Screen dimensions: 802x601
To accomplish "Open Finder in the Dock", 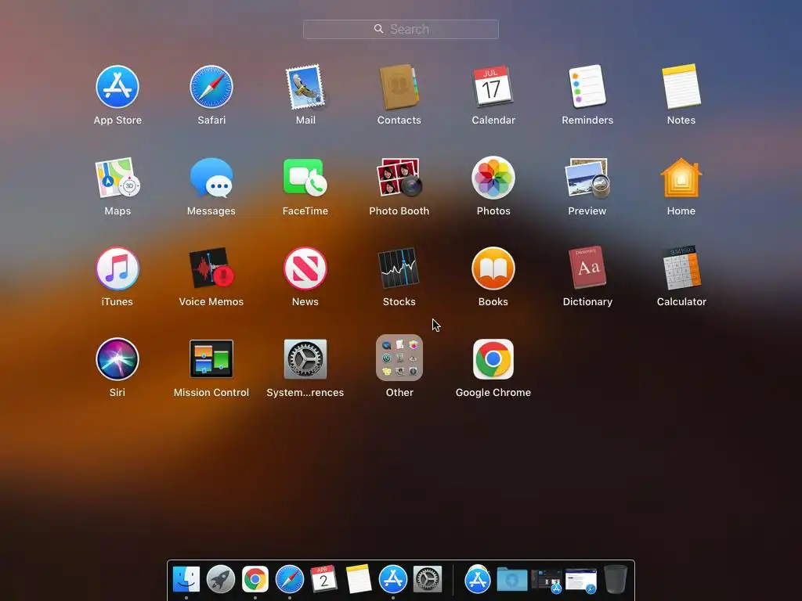I will (x=186, y=580).
